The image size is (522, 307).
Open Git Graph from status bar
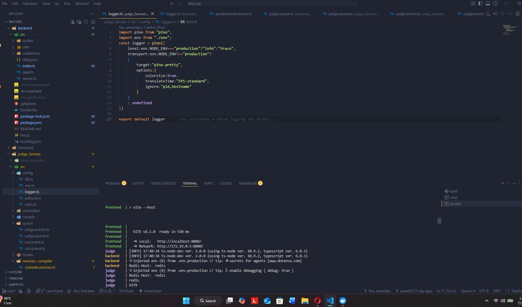[127, 291]
